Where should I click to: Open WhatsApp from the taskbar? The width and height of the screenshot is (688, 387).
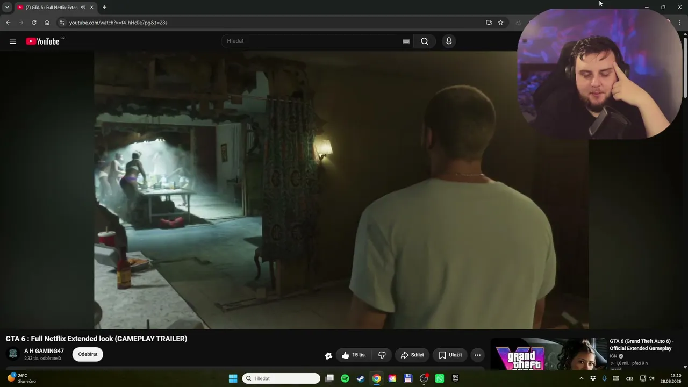pyautogui.click(x=440, y=378)
